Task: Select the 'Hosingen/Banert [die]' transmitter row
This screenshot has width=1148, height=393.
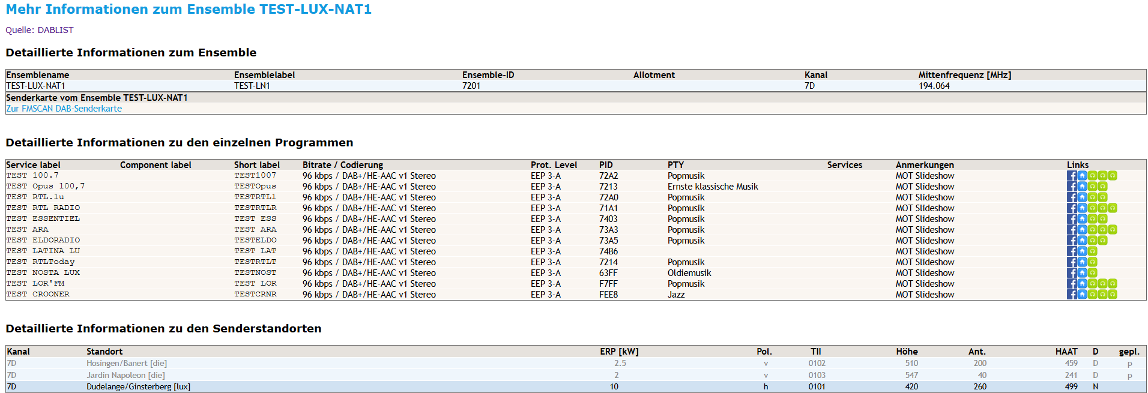Action: tap(576, 364)
